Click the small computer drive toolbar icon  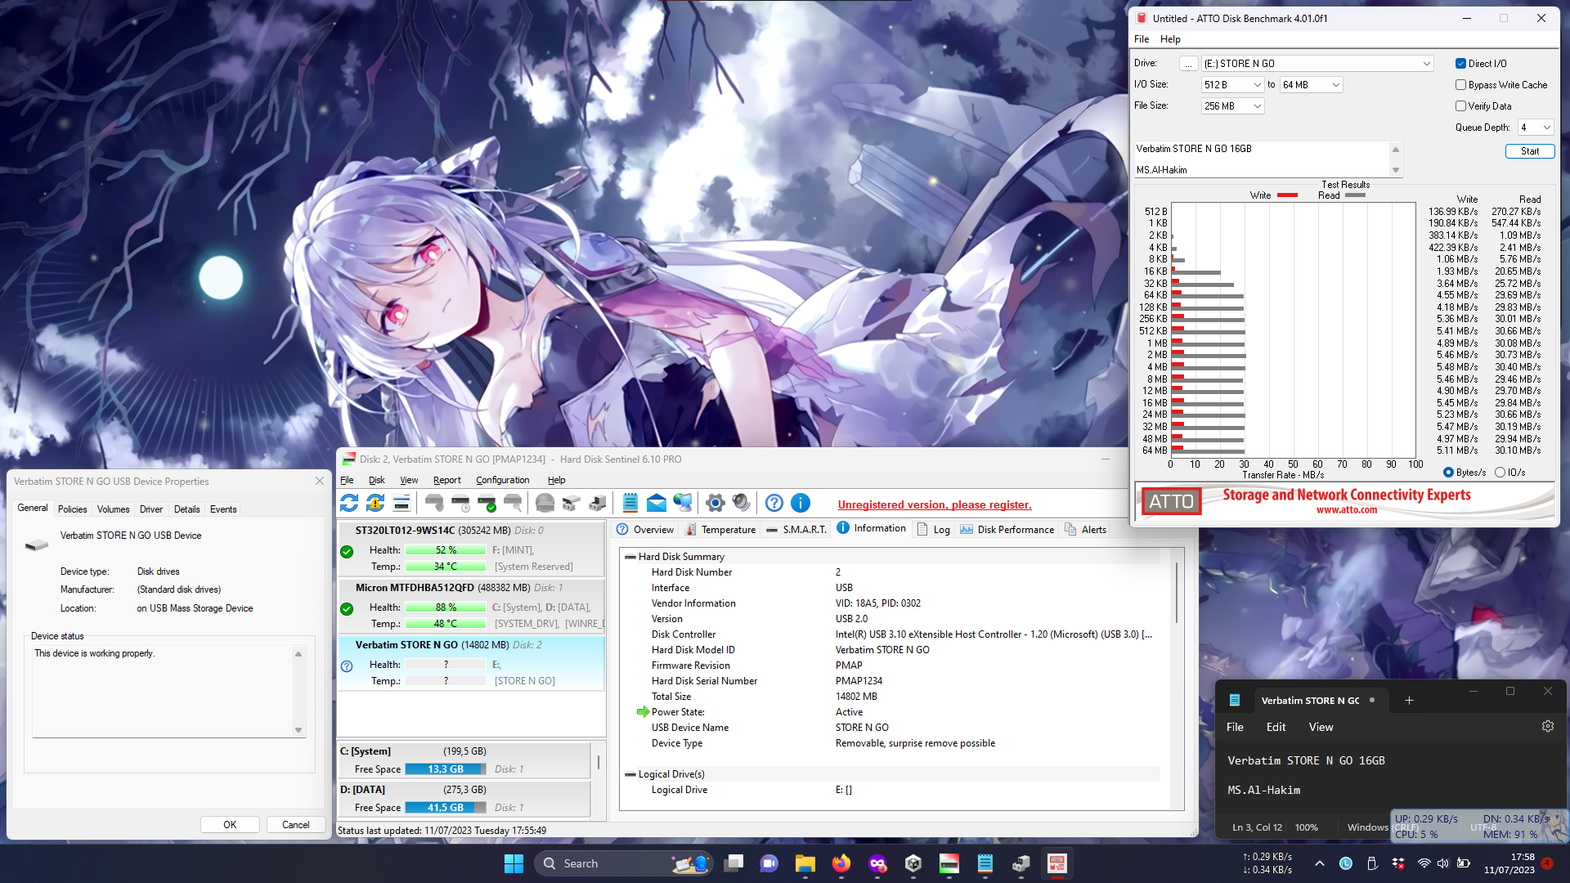click(x=598, y=503)
